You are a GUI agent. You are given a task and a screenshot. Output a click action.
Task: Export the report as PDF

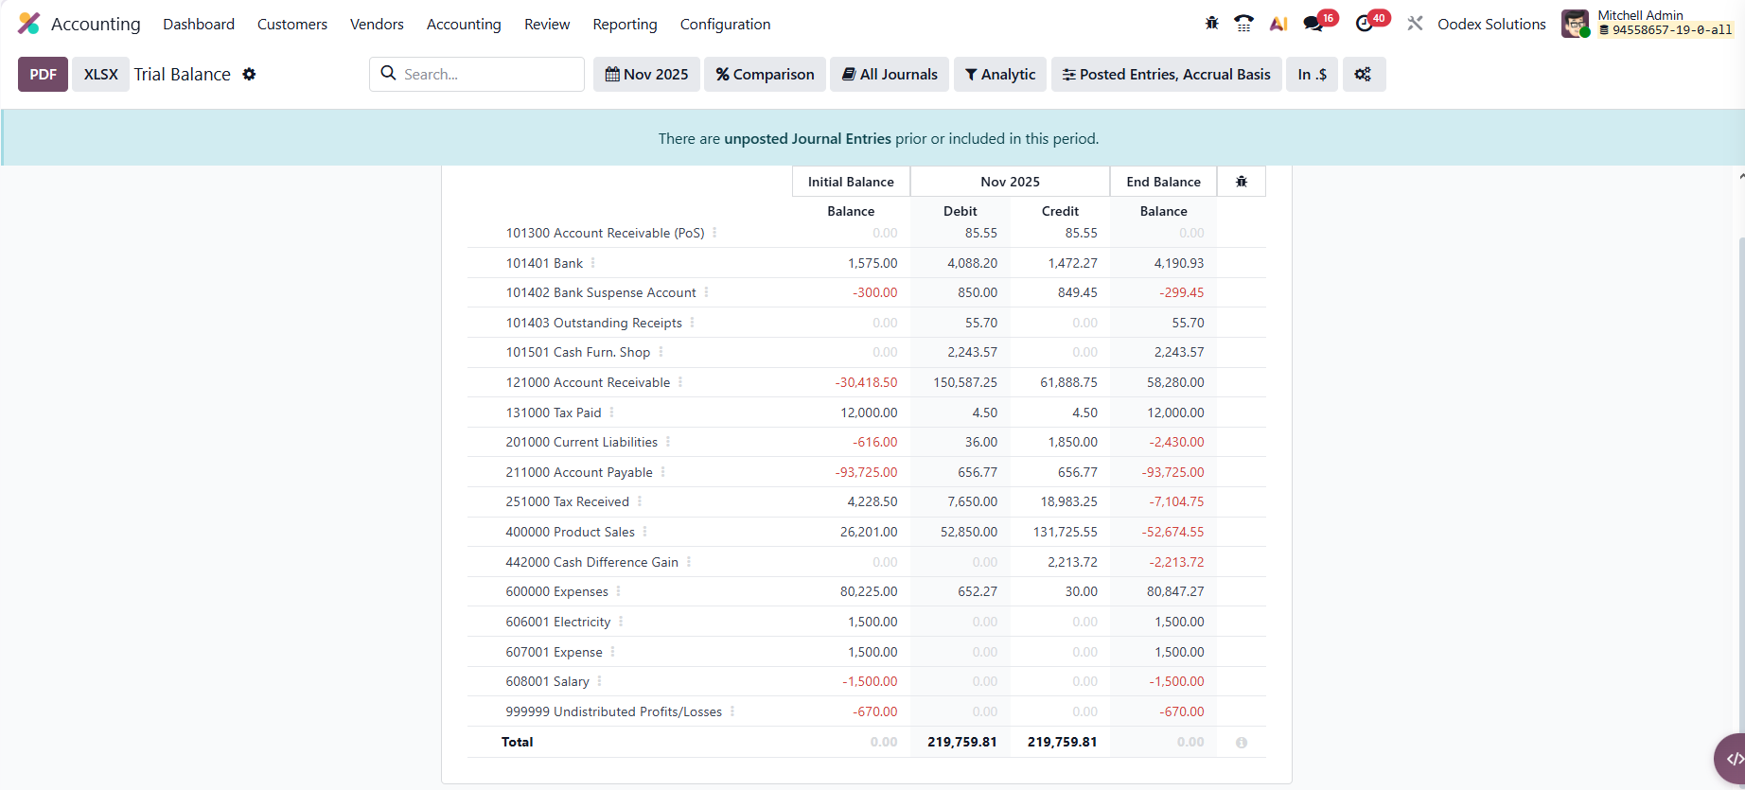coord(43,74)
